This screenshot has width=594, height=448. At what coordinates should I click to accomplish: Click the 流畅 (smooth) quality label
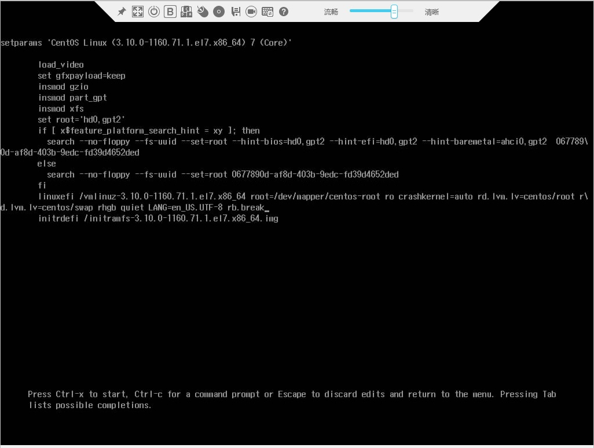331,12
